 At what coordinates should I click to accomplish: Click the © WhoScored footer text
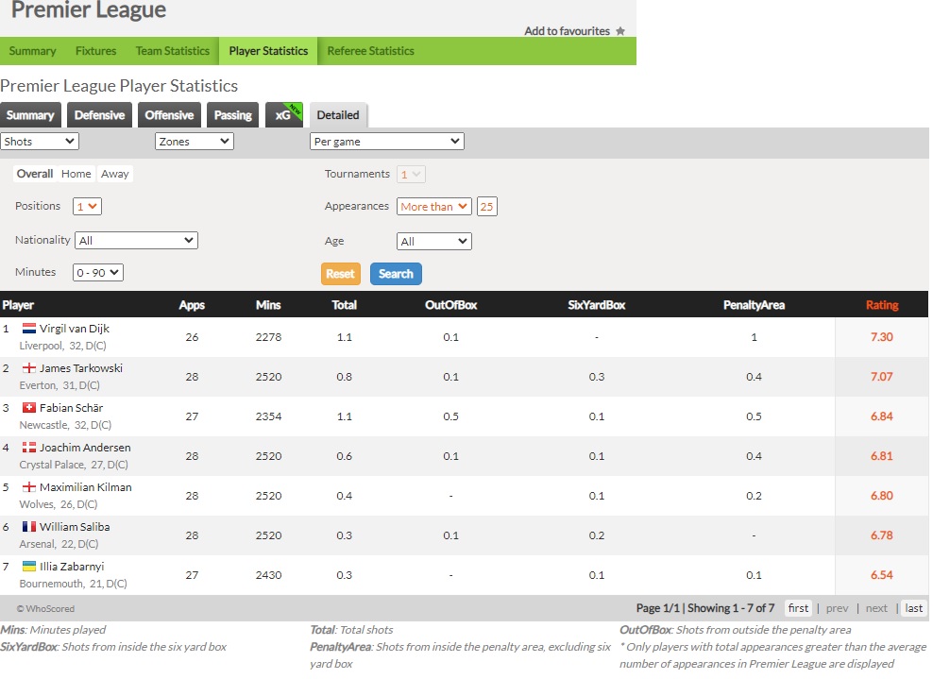point(46,609)
